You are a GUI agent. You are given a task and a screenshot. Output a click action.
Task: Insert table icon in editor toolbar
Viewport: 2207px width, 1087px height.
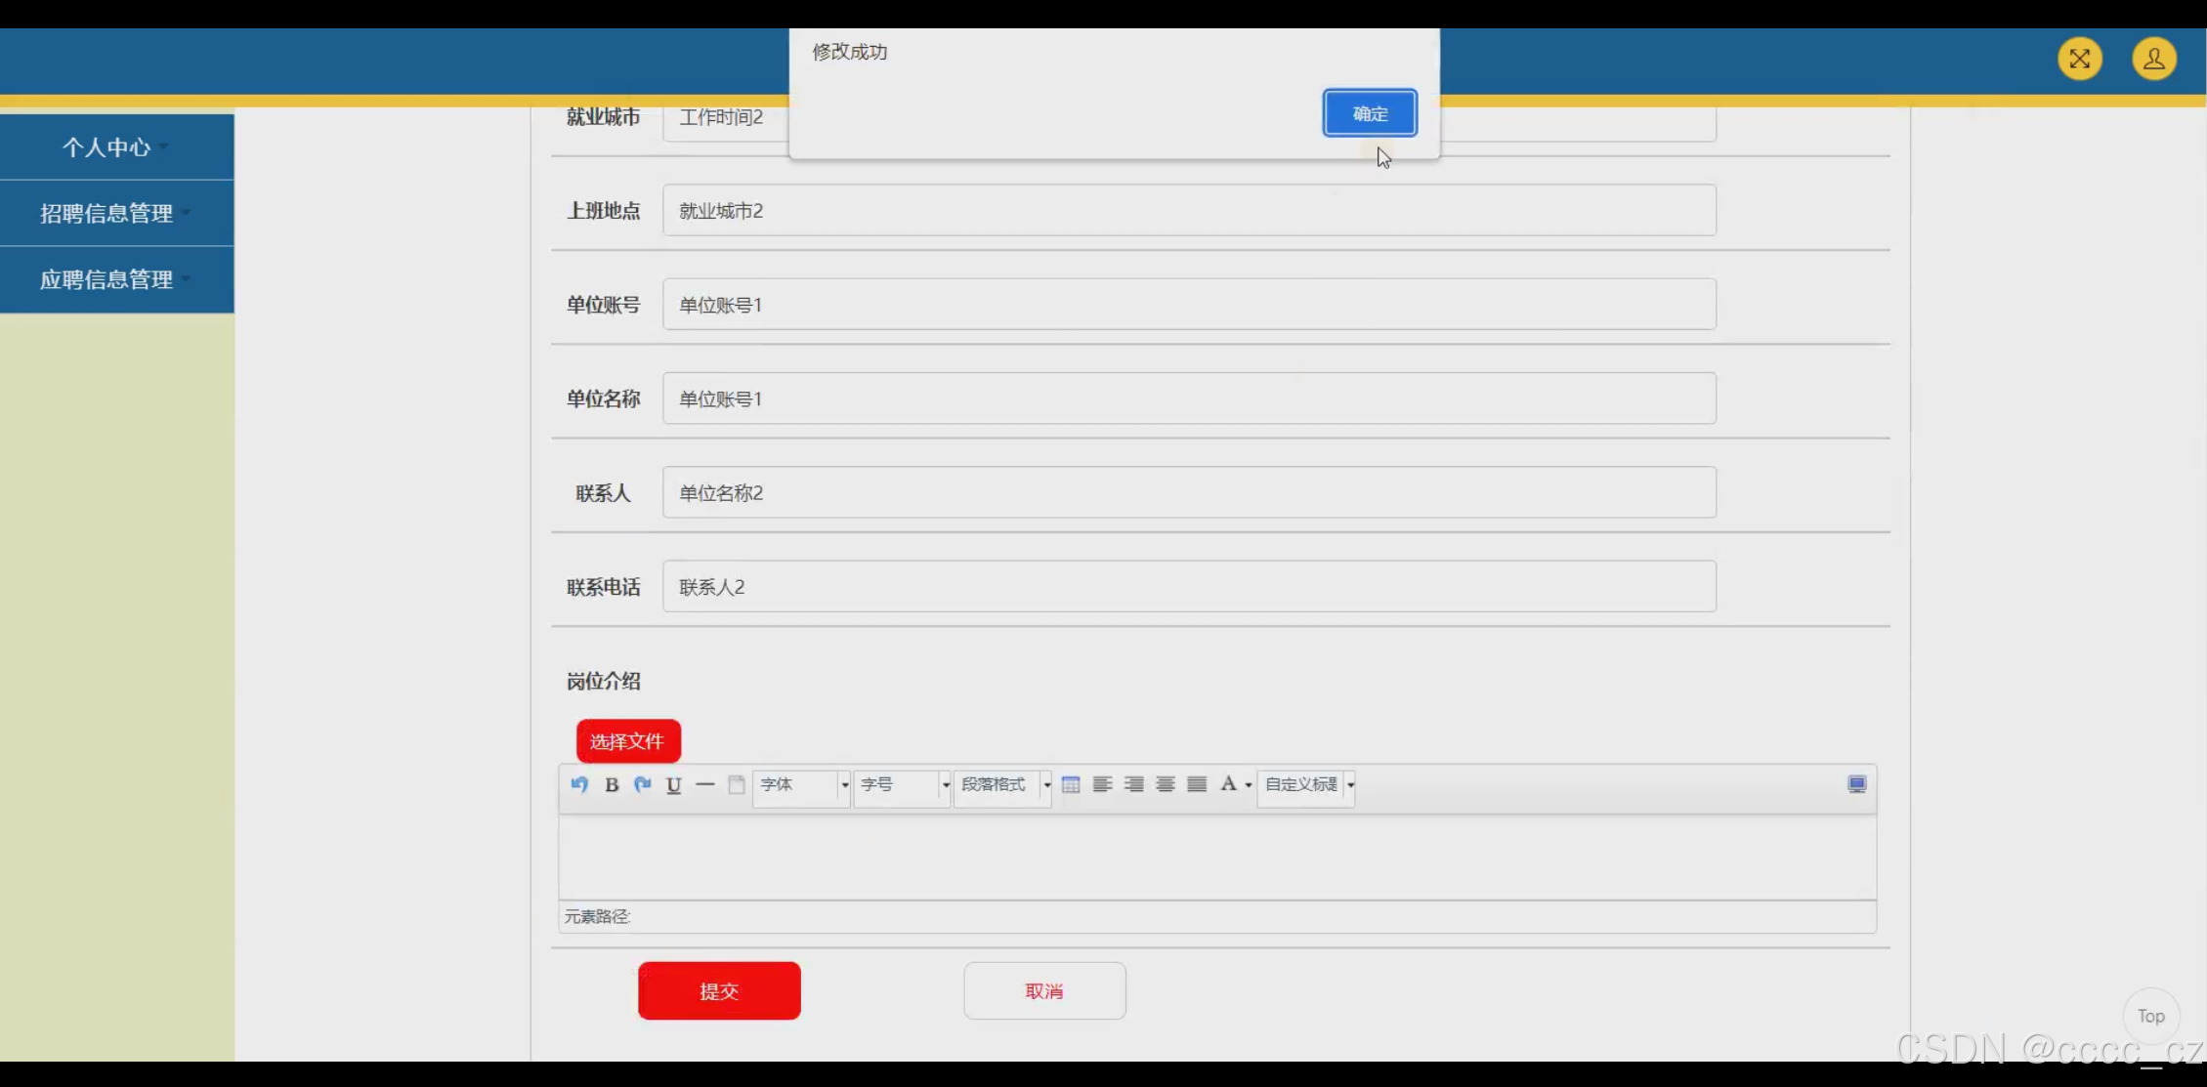1071,784
